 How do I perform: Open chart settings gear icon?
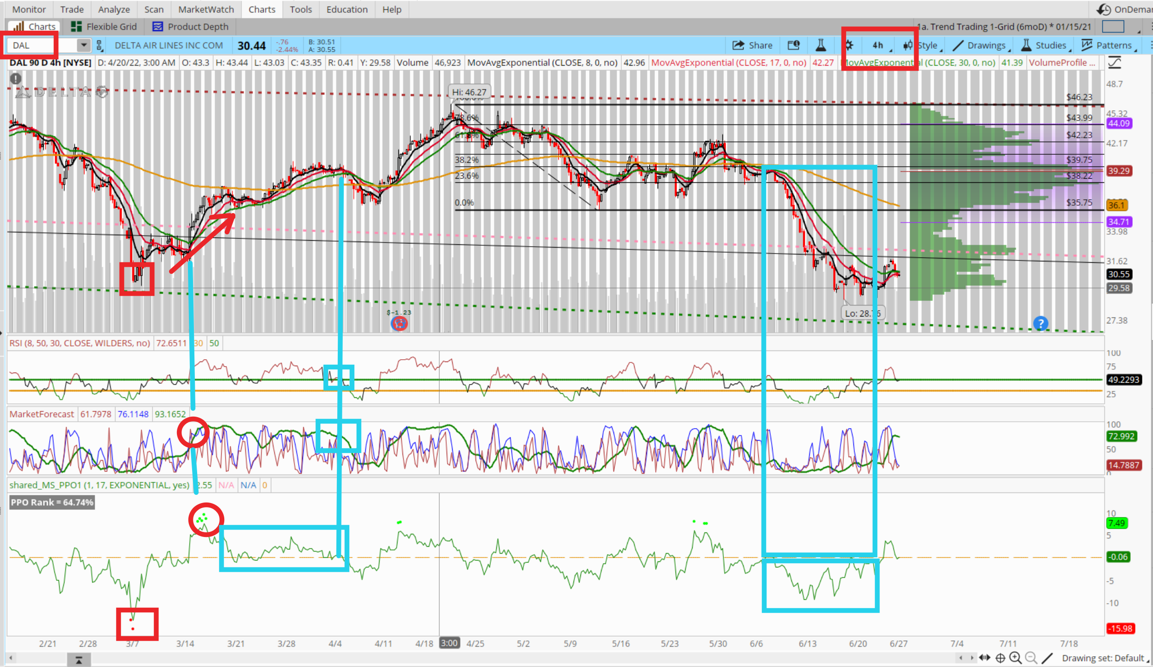[849, 45]
